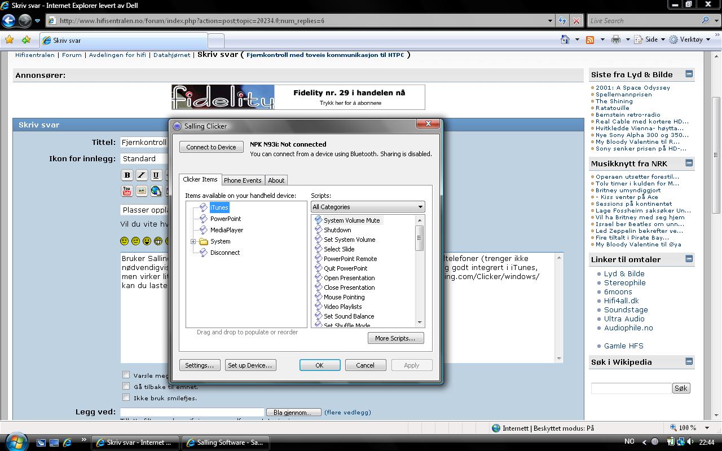This screenshot has height=451, width=722.
Task: Click the Set up Device button
Action: (250, 365)
